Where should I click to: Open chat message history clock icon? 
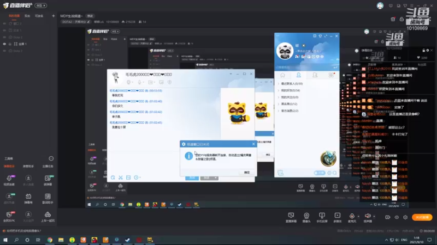pos(136,177)
